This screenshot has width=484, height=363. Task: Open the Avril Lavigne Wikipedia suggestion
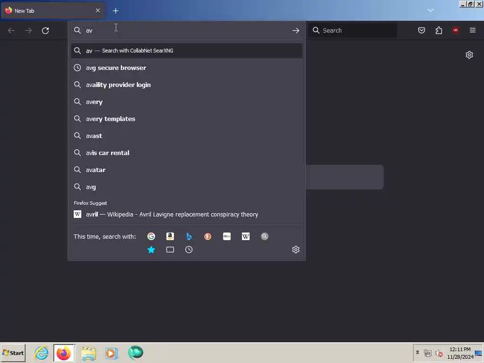click(186, 214)
